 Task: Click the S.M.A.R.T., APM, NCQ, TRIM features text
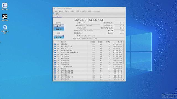coord(88,38)
